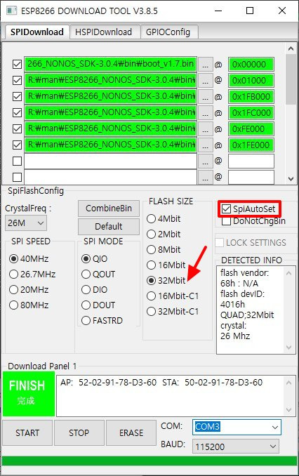The height and width of the screenshot is (476, 299).
Task: Click the file list vertical scrollbar thumb
Action: click(x=291, y=79)
